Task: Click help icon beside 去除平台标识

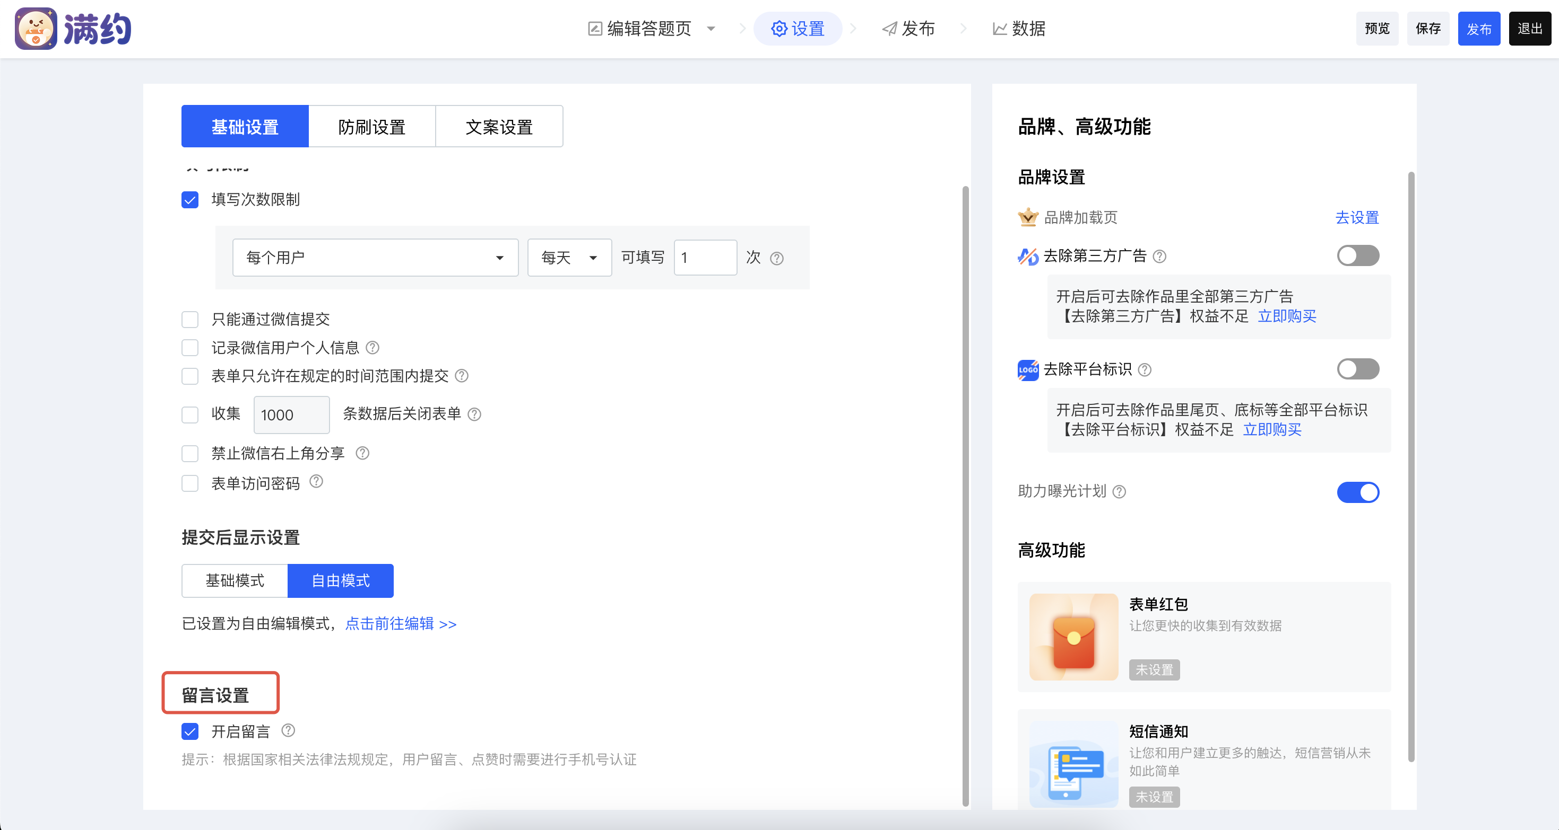Action: [x=1145, y=369]
